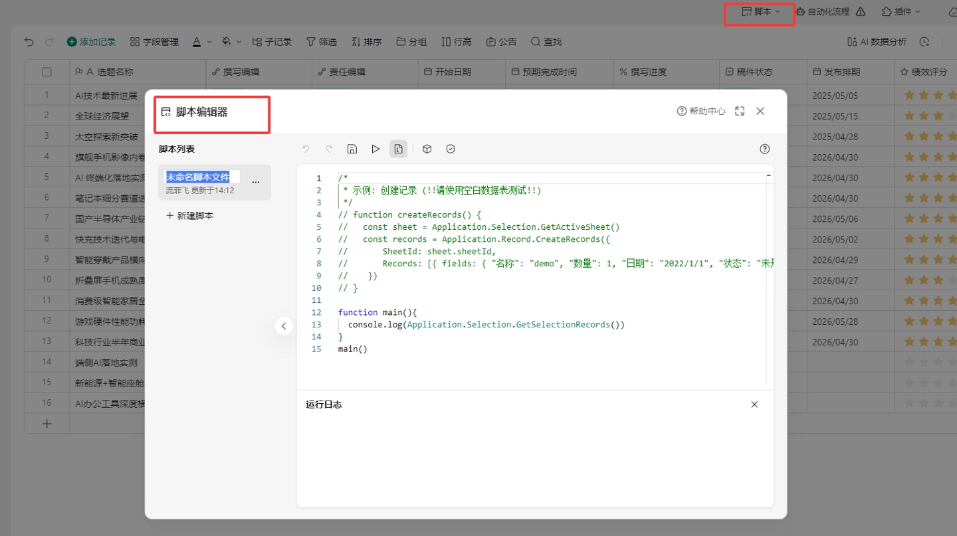Open 查找 search in toolbar
The width and height of the screenshot is (957, 536).
click(546, 42)
